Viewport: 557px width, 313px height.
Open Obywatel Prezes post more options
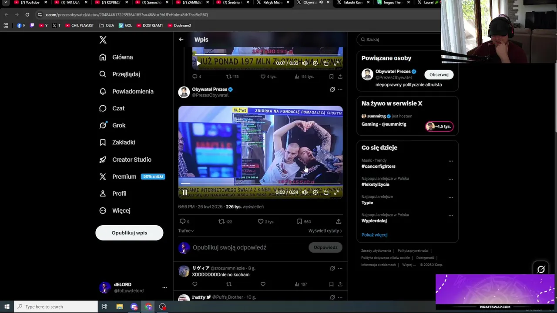point(340,90)
